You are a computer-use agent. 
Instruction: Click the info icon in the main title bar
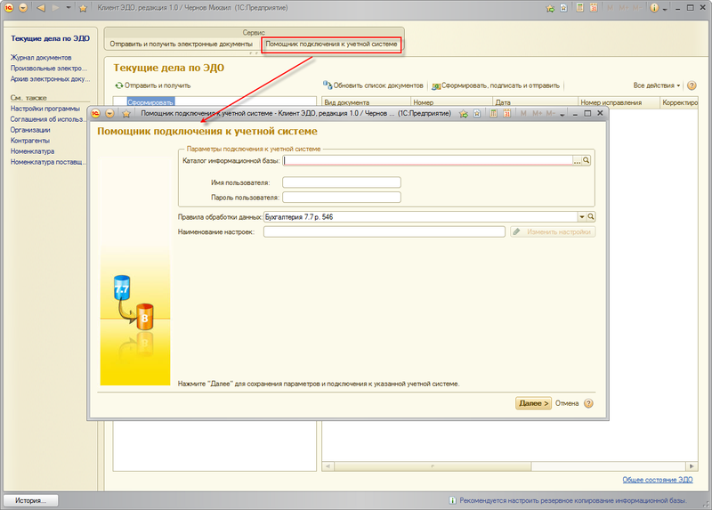654,8
